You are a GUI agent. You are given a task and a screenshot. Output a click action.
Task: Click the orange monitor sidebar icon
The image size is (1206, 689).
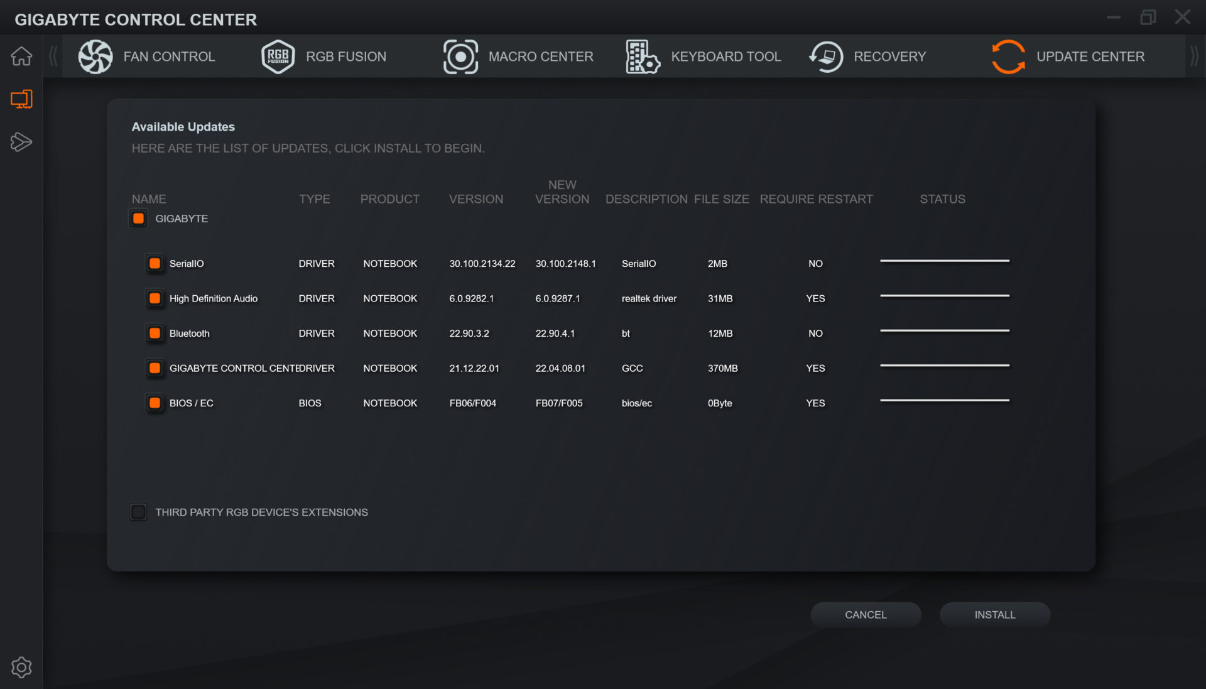(21, 99)
